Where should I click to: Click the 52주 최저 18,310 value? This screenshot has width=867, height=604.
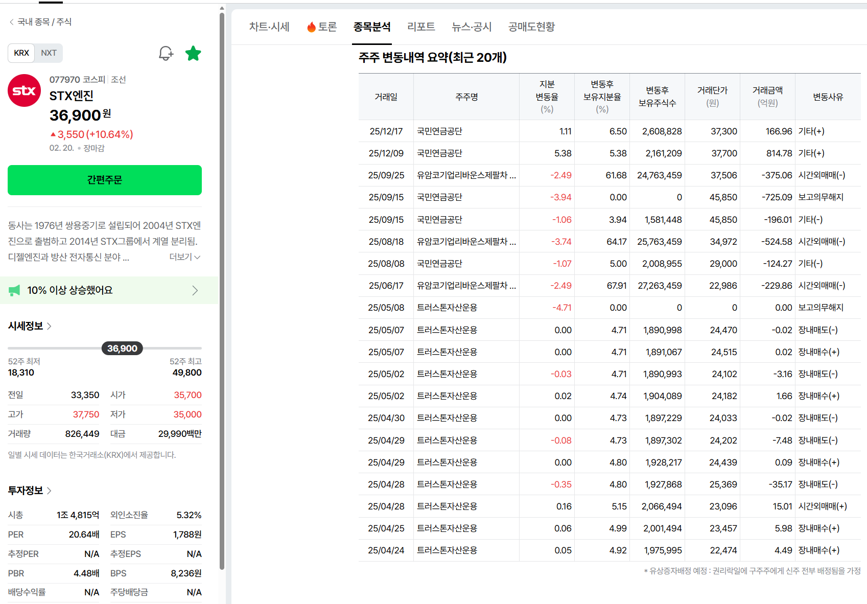click(21, 373)
